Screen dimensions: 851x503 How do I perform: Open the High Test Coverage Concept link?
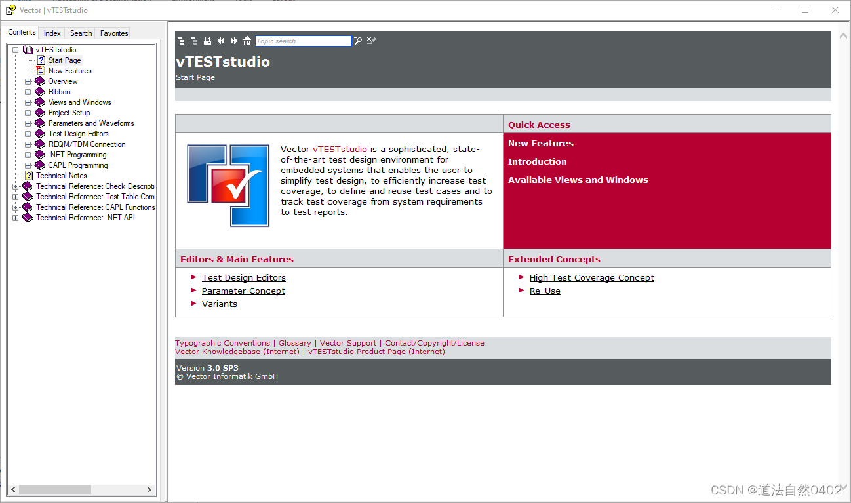pos(591,277)
